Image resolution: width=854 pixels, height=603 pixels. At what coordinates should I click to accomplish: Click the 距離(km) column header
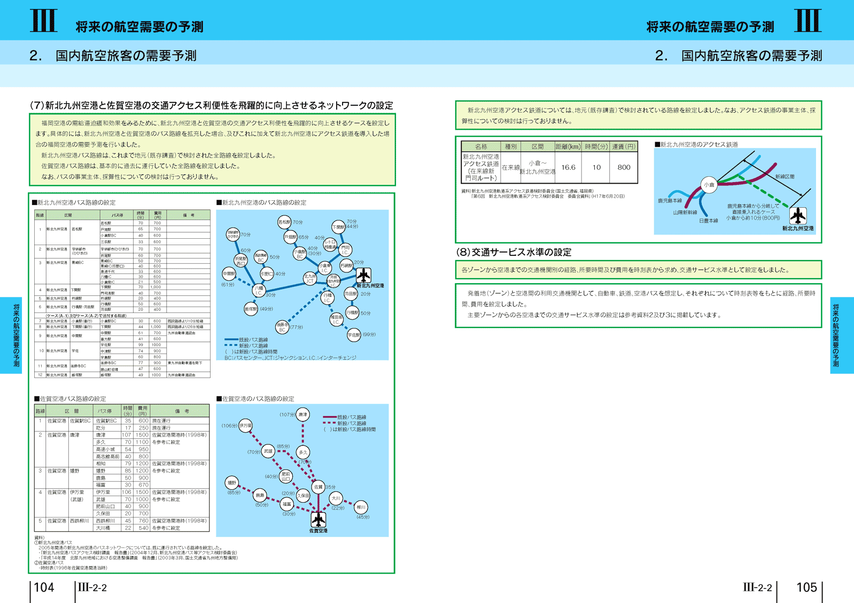pyautogui.click(x=568, y=146)
